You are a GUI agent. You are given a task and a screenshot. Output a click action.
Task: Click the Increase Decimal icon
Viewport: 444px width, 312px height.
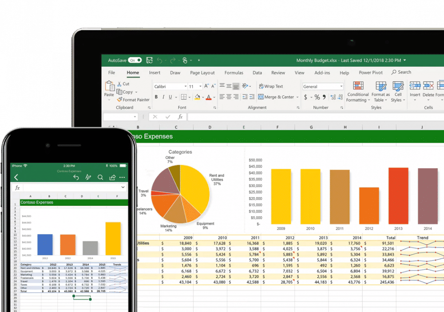coord(333,97)
